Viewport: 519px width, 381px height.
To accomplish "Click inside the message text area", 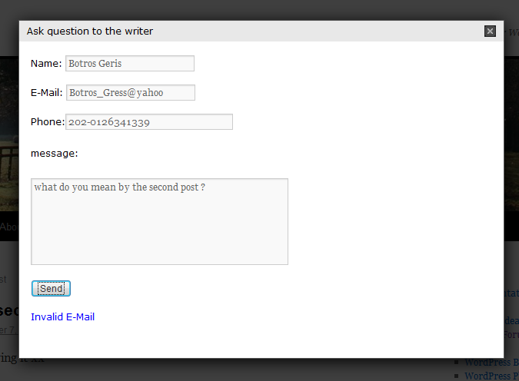I will (159, 221).
